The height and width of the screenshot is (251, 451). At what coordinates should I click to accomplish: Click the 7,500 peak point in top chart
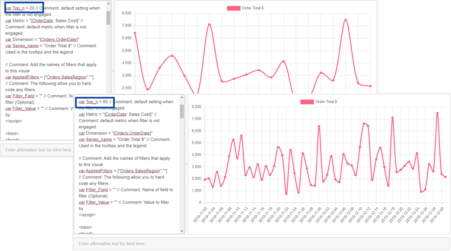[x=345, y=19]
